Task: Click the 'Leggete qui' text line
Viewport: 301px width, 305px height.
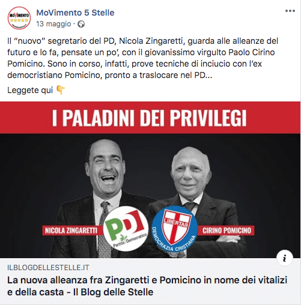Action: click(30, 90)
